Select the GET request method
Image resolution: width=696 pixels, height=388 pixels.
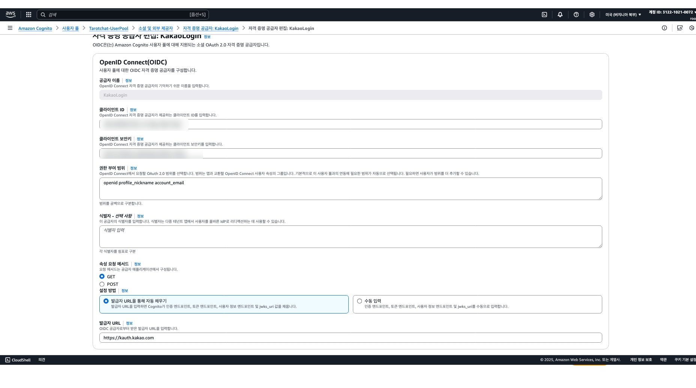(102, 276)
